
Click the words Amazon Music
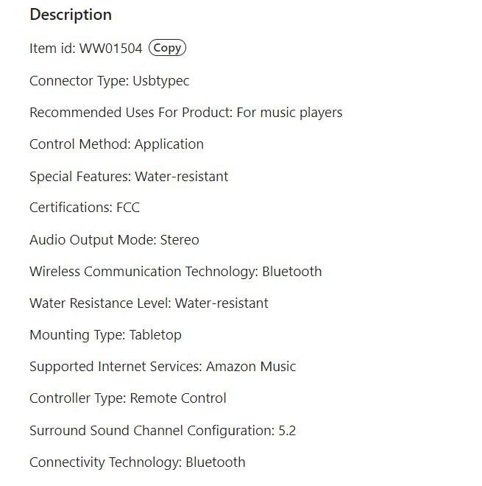coord(251,367)
